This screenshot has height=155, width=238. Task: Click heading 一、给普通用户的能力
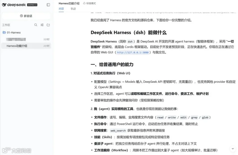[112, 65]
